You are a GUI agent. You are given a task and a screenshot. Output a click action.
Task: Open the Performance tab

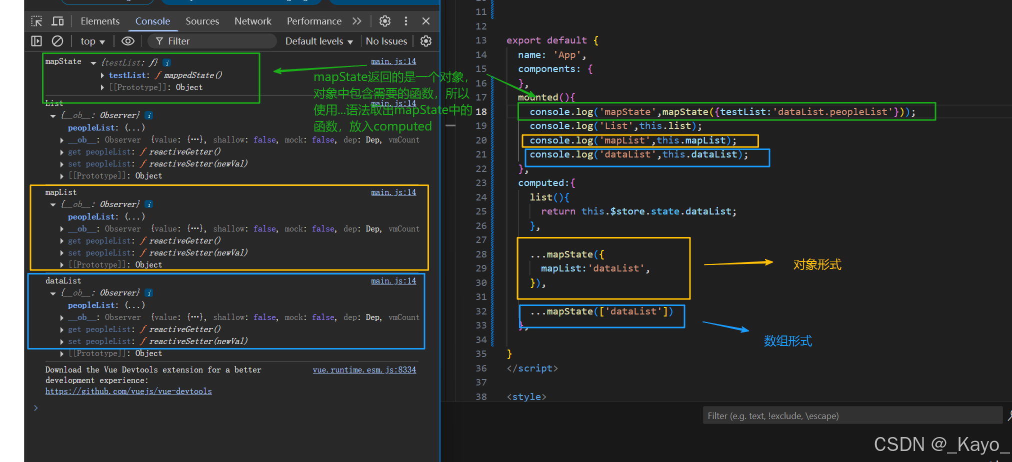(314, 21)
